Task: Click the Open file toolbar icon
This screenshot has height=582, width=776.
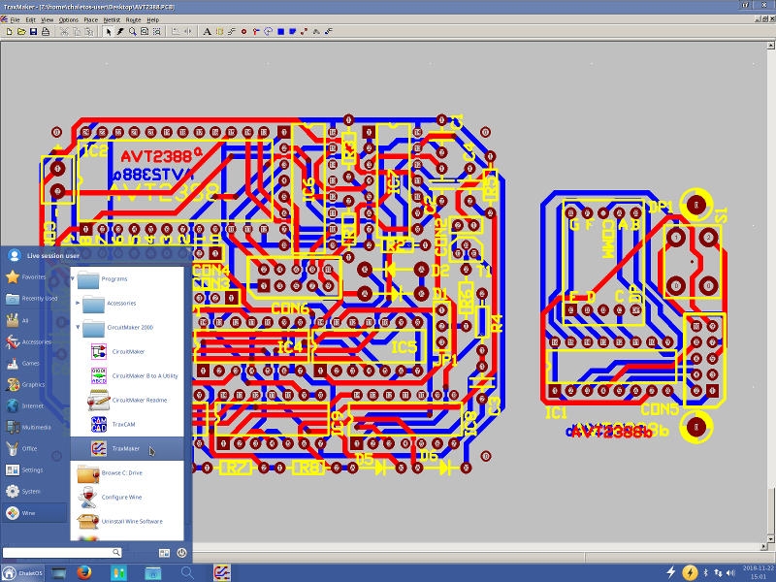Action: [20, 31]
